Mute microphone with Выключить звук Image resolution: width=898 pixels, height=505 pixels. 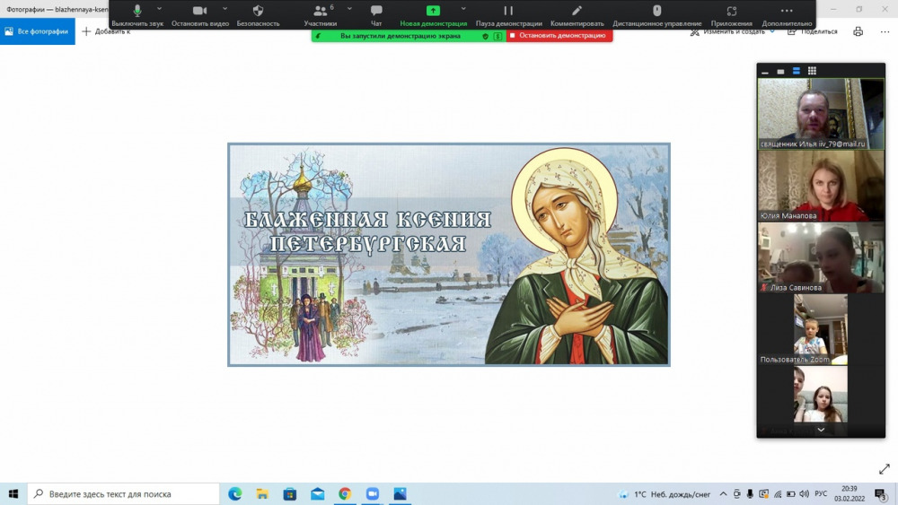(136, 15)
